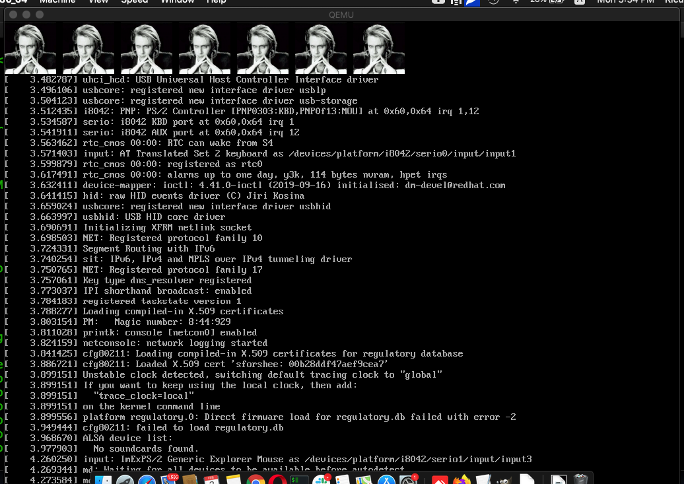Click the leftmost portrait boot logo

tap(30, 48)
